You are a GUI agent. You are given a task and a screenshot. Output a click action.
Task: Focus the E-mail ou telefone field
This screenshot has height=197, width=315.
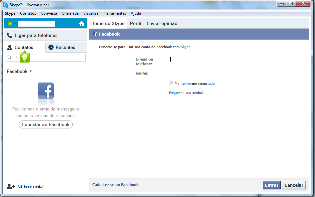(x=199, y=60)
